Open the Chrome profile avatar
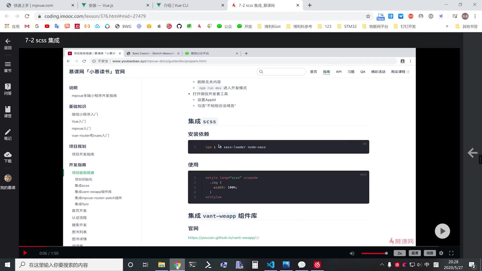The image size is (482, 271). point(465,16)
